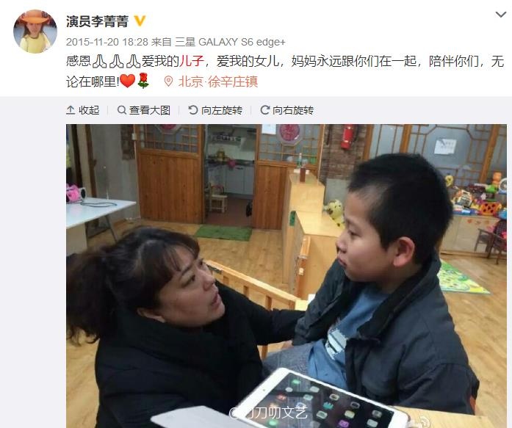Viewport: 512px width, 428px height.
Task: Click the red 儿子 keyword link
Action: [192, 62]
